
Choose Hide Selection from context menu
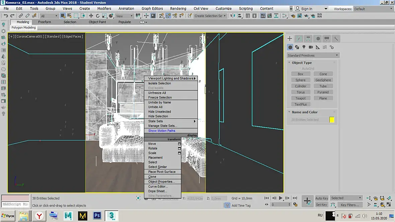[158, 116]
